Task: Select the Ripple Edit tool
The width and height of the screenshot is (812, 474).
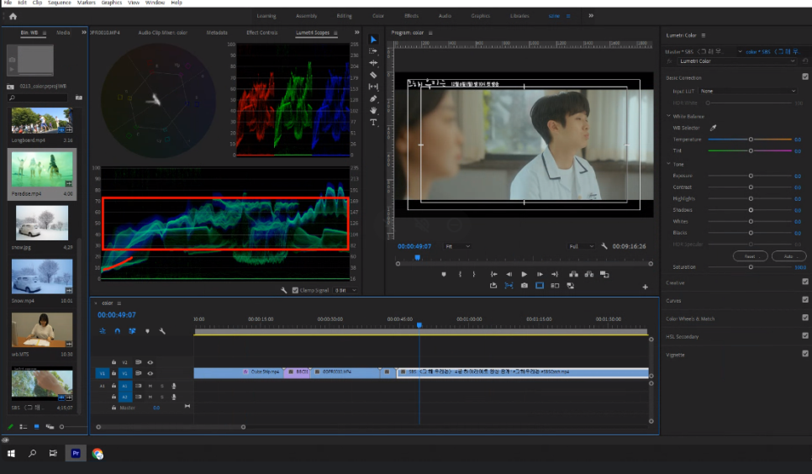Action: click(373, 63)
